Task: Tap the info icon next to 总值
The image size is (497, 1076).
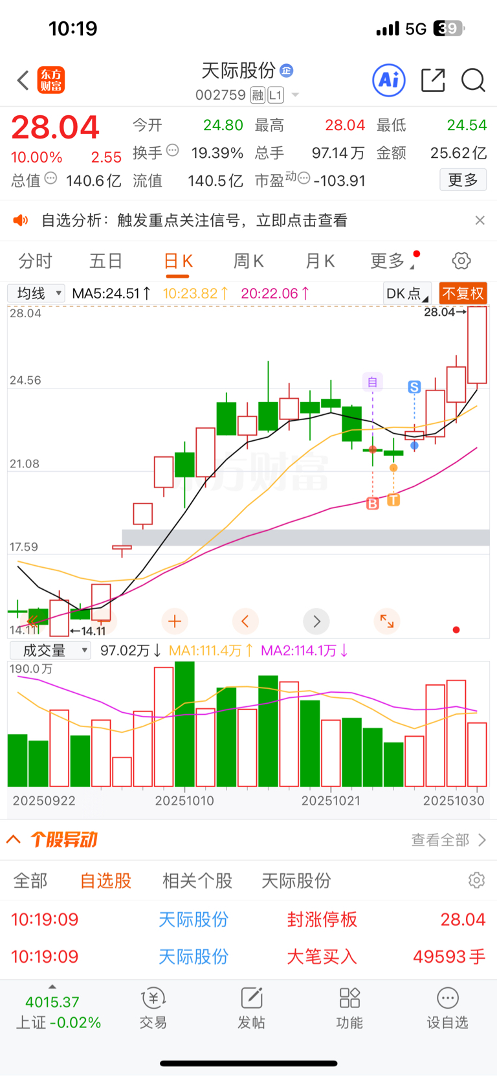Action: 50,179
